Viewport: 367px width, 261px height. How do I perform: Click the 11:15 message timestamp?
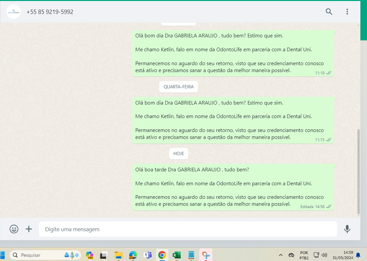pyautogui.click(x=319, y=140)
